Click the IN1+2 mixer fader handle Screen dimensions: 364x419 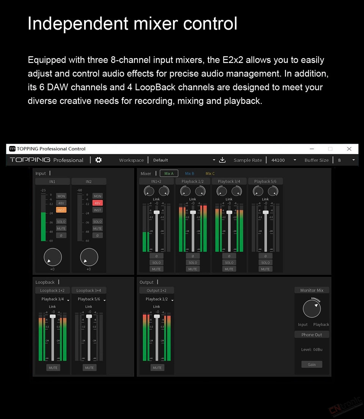point(157,212)
